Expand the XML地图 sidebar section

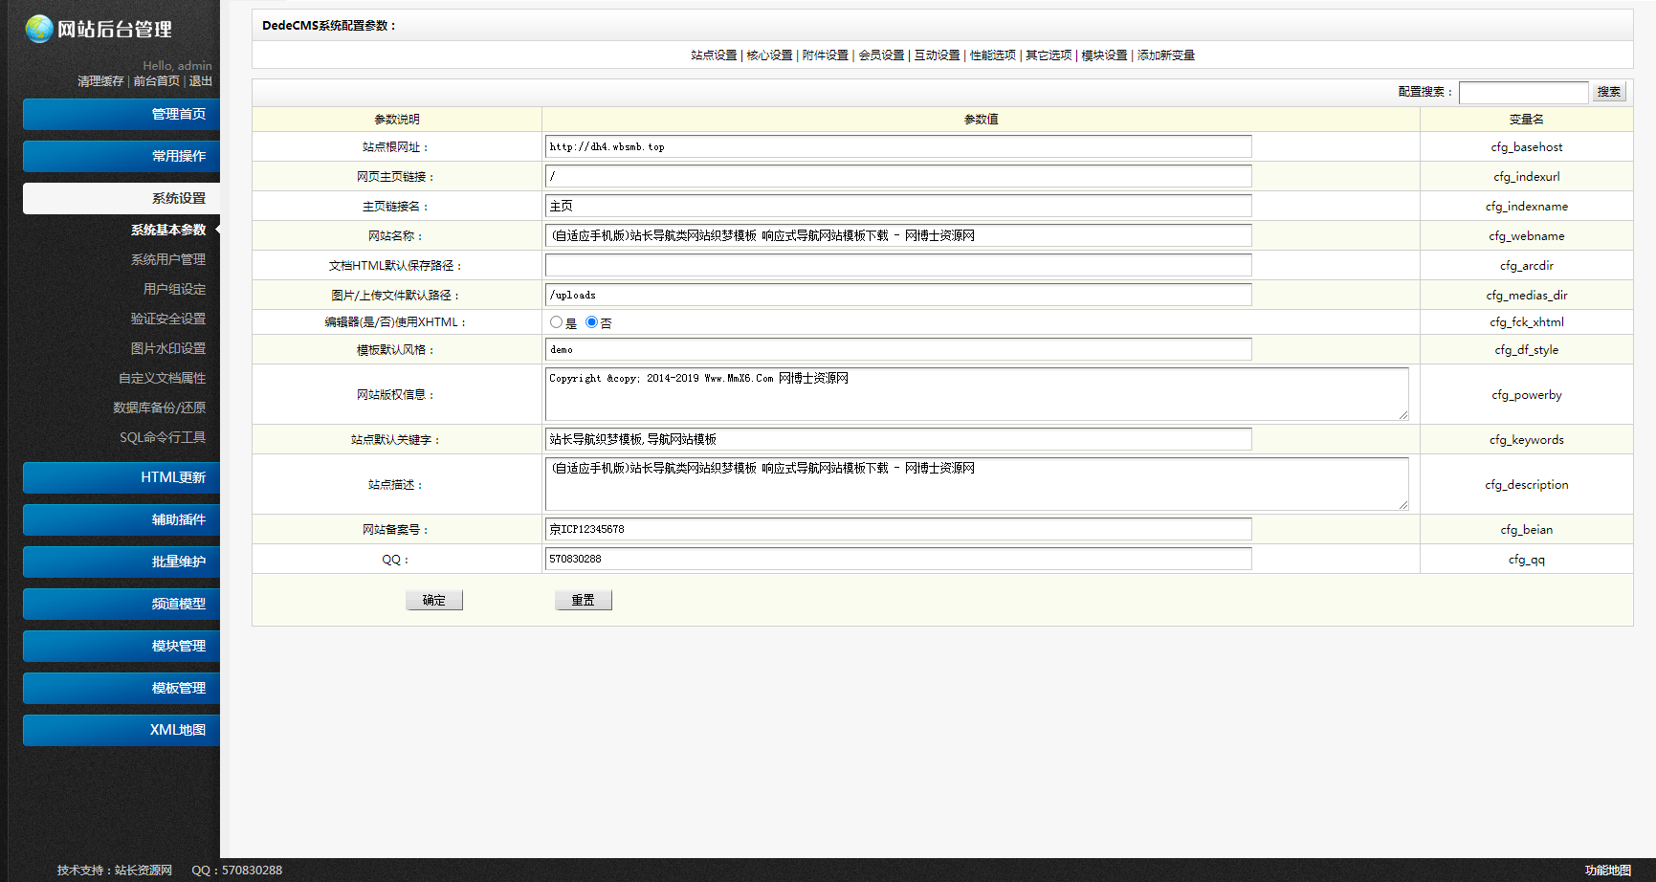[x=121, y=730]
